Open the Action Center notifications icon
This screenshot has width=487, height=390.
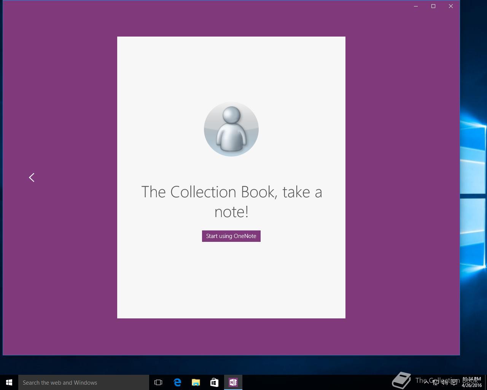click(454, 382)
